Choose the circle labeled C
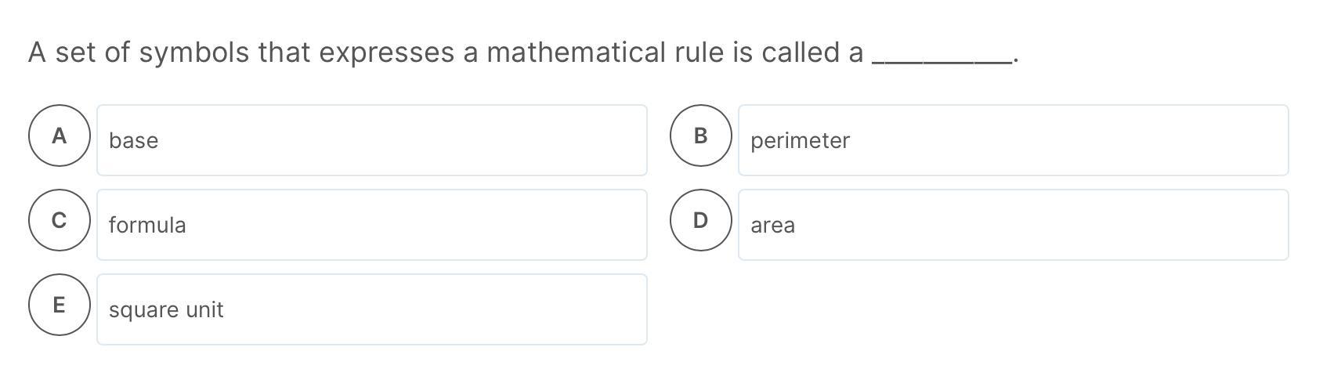This screenshot has height=365, width=1323. coord(60,220)
